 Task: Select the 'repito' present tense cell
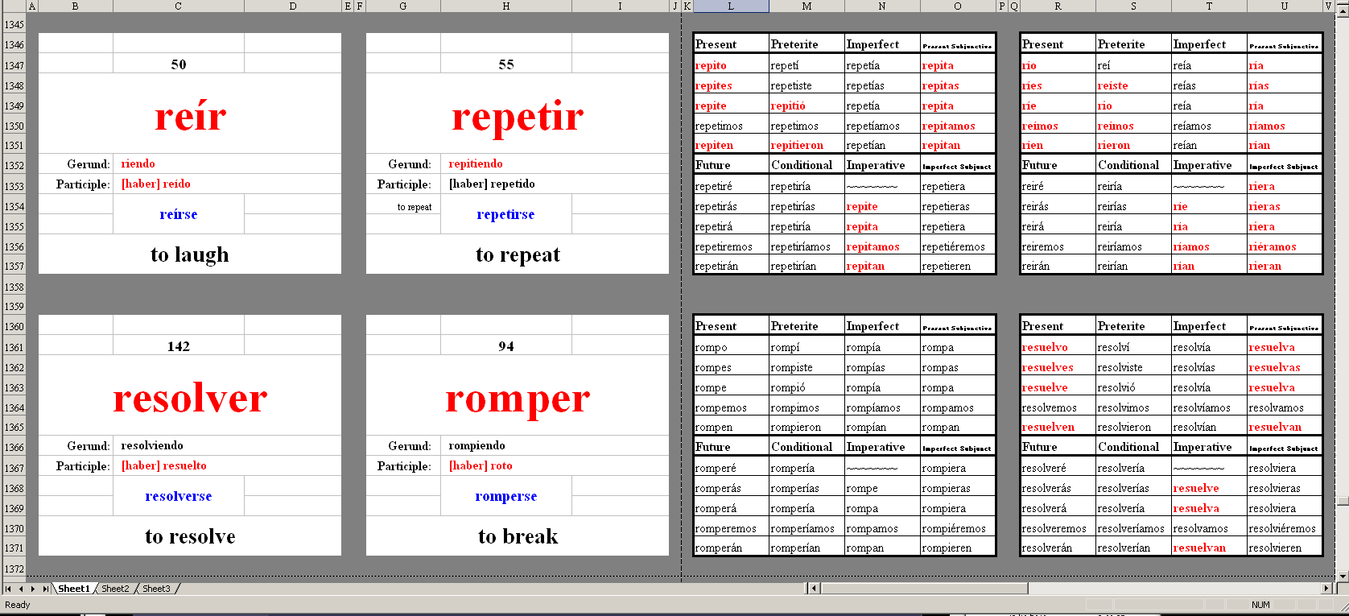(731, 65)
